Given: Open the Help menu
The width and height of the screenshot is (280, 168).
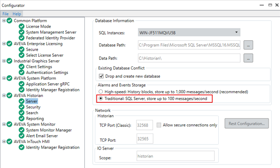Looking at the screenshot, I should tap(17, 14).
